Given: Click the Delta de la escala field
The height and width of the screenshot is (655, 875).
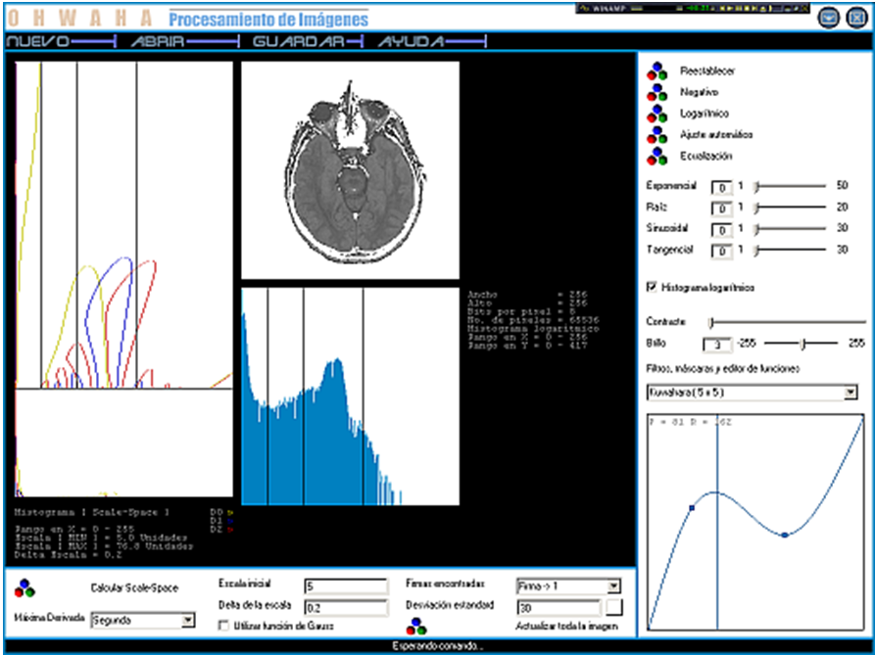Looking at the screenshot, I should [x=346, y=607].
